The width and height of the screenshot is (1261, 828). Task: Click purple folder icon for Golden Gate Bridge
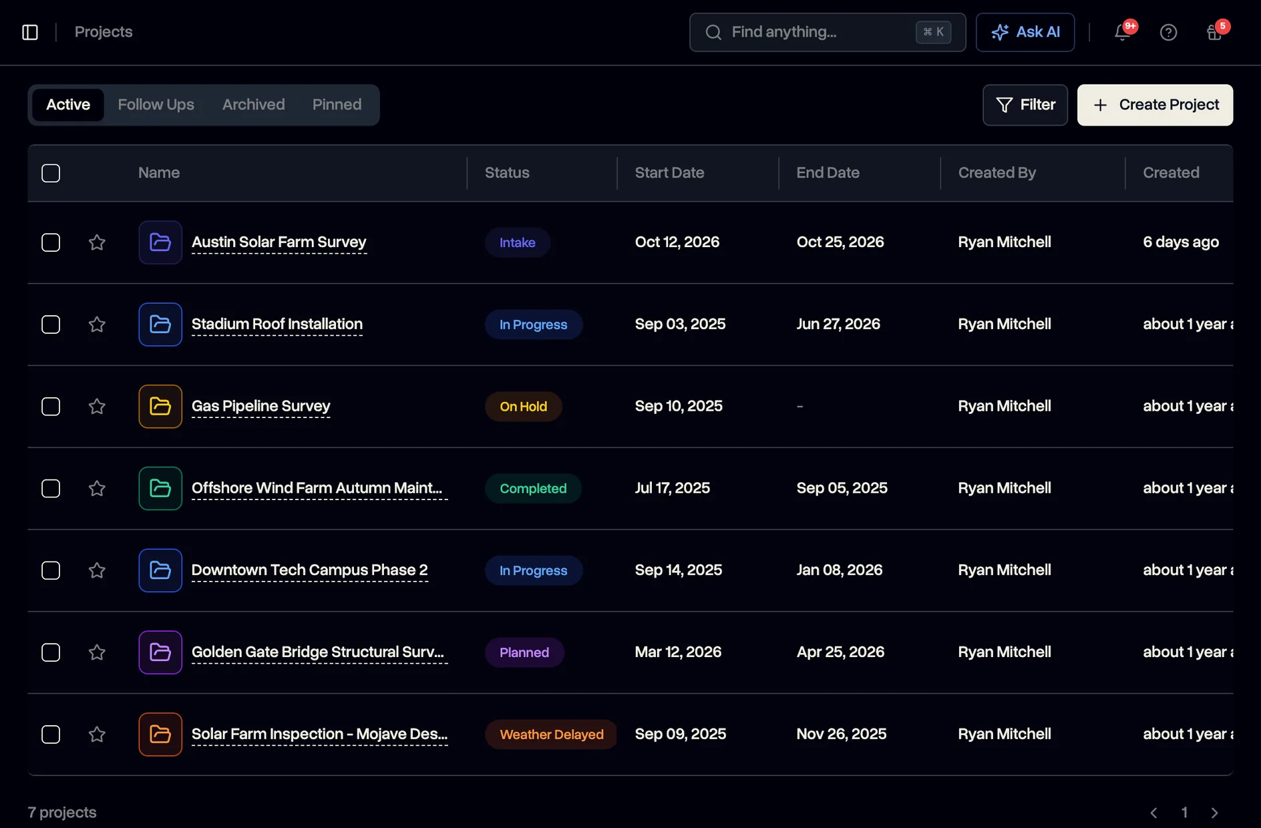160,652
